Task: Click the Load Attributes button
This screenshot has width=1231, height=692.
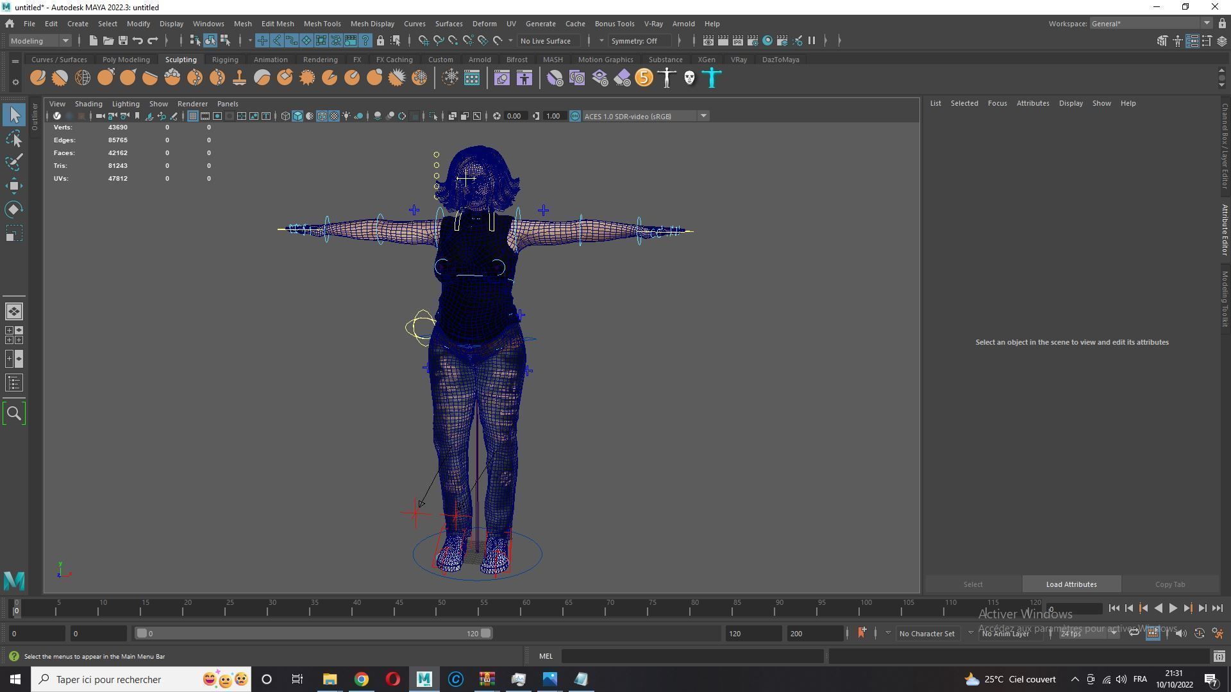Action: tap(1071, 584)
